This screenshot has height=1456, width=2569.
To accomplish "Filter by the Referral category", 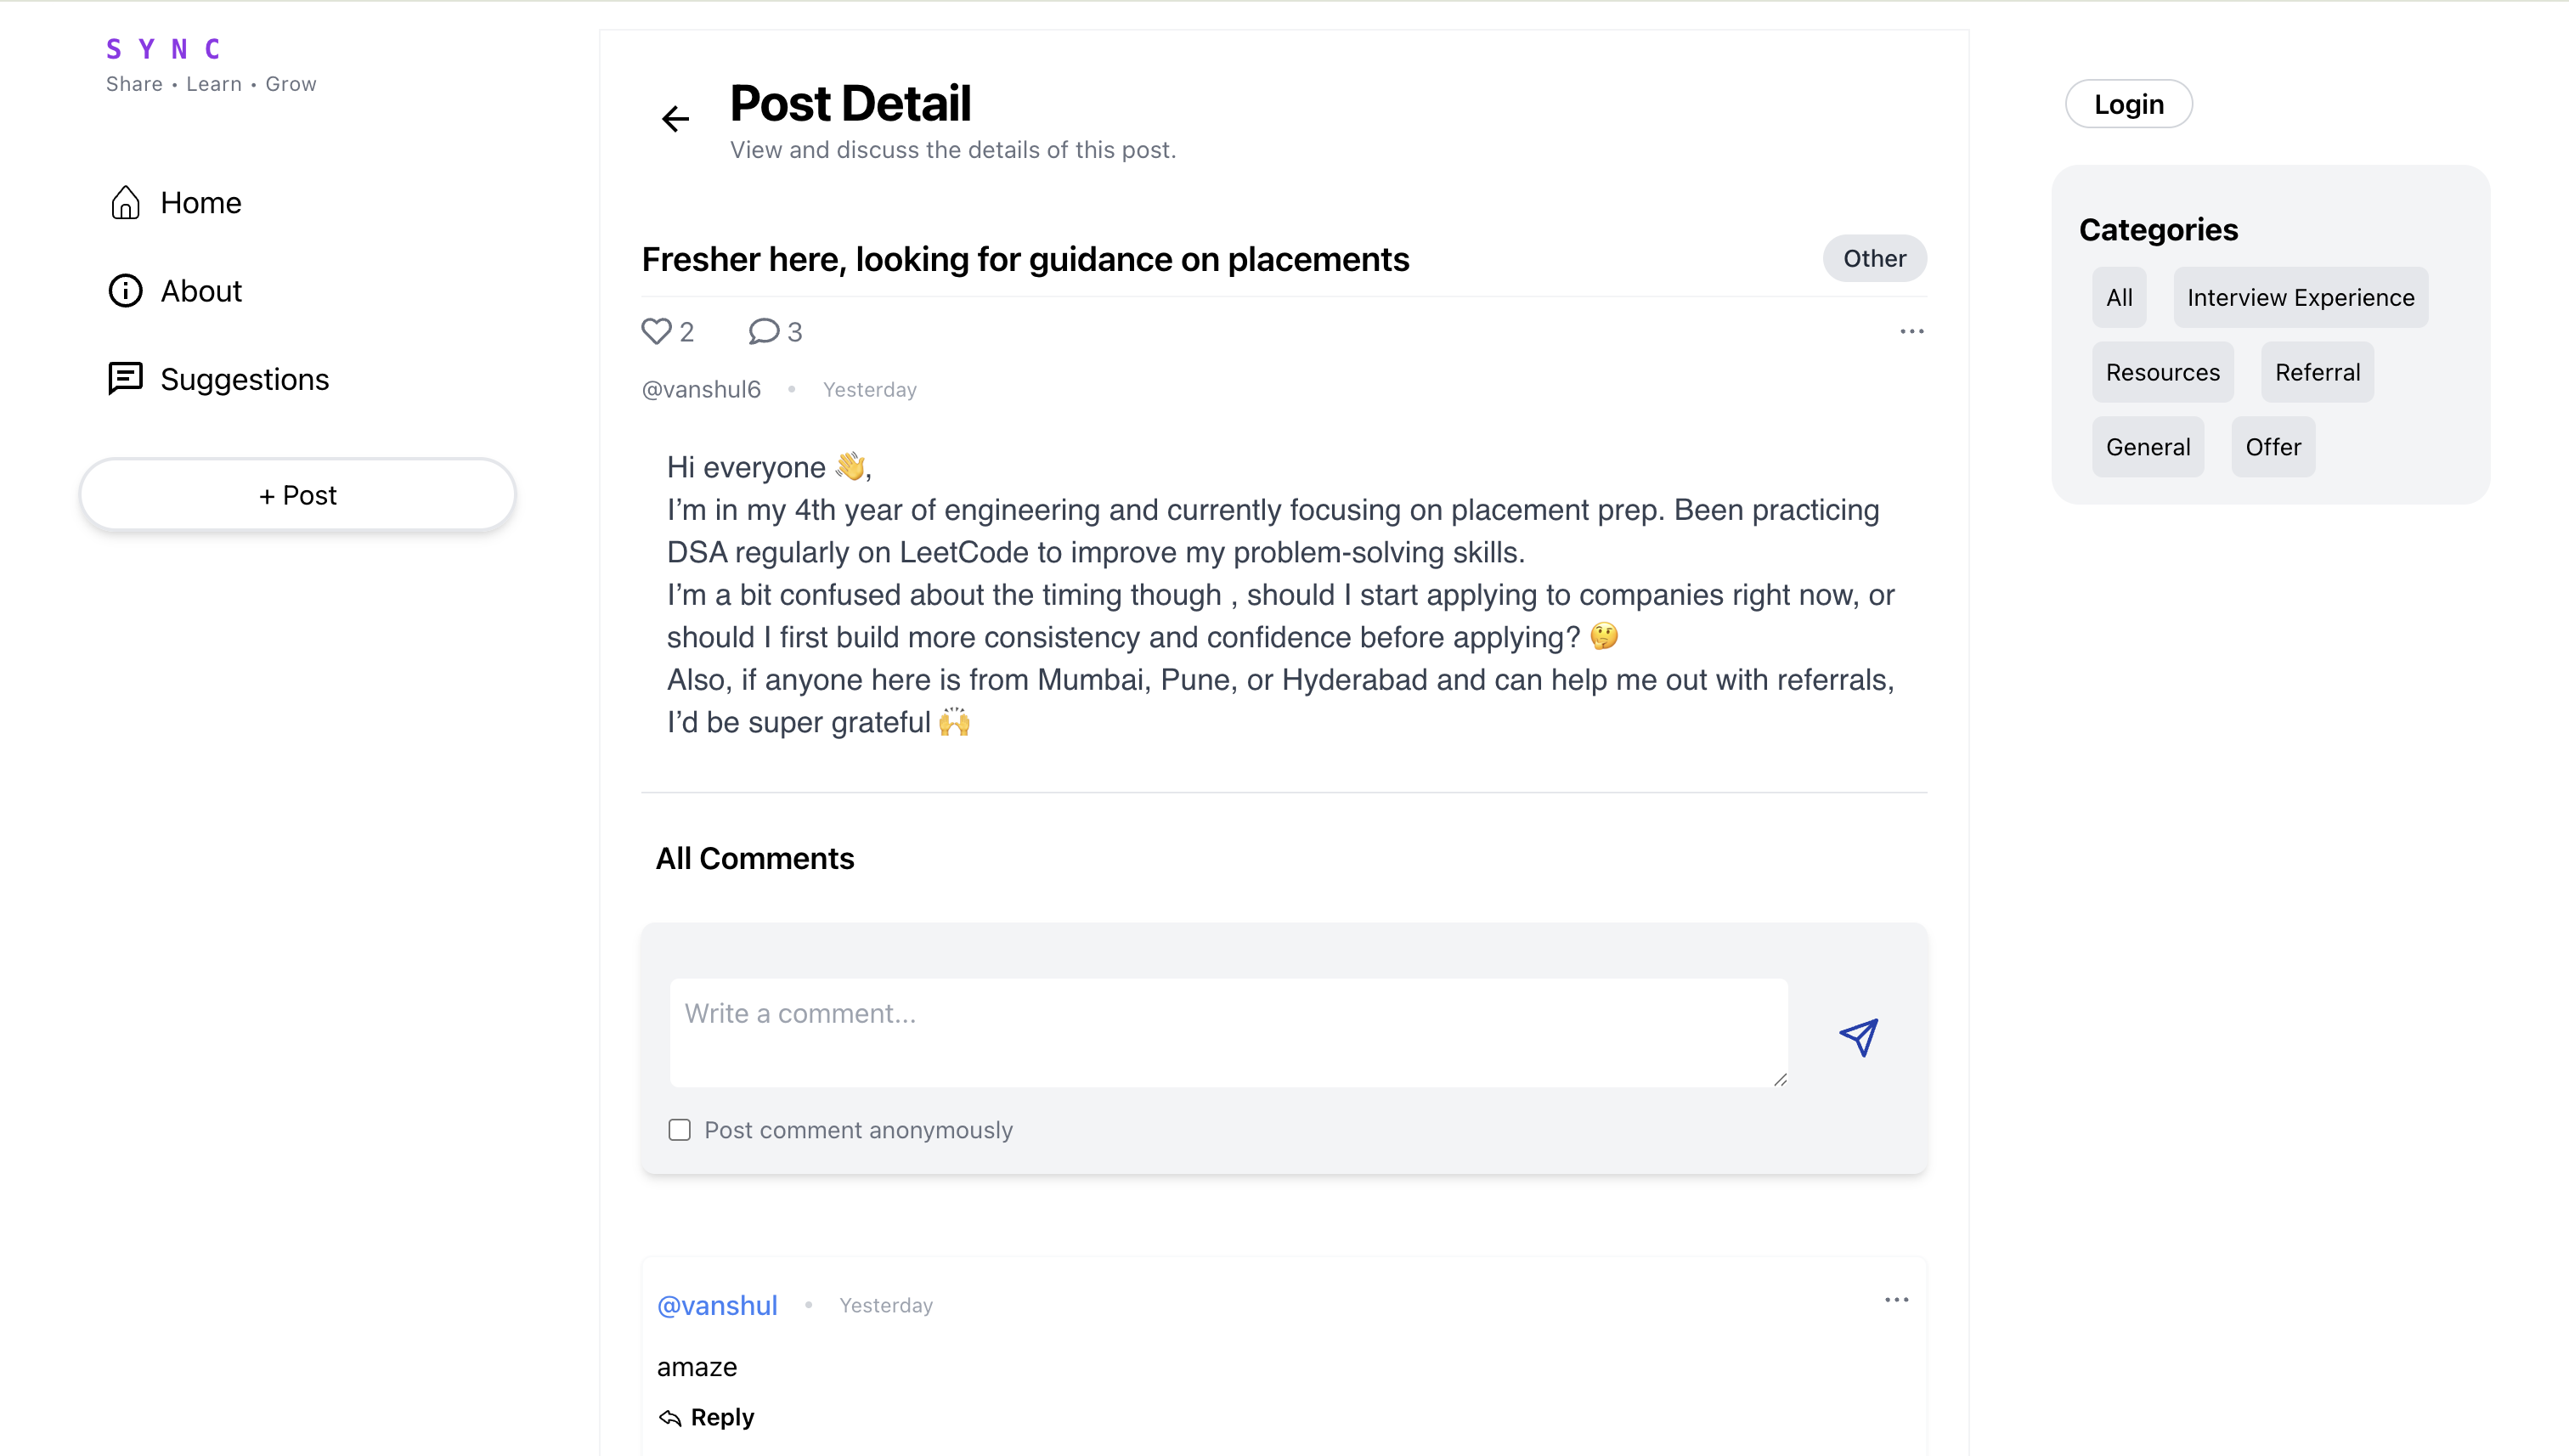I will pyautogui.click(x=2317, y=372).
